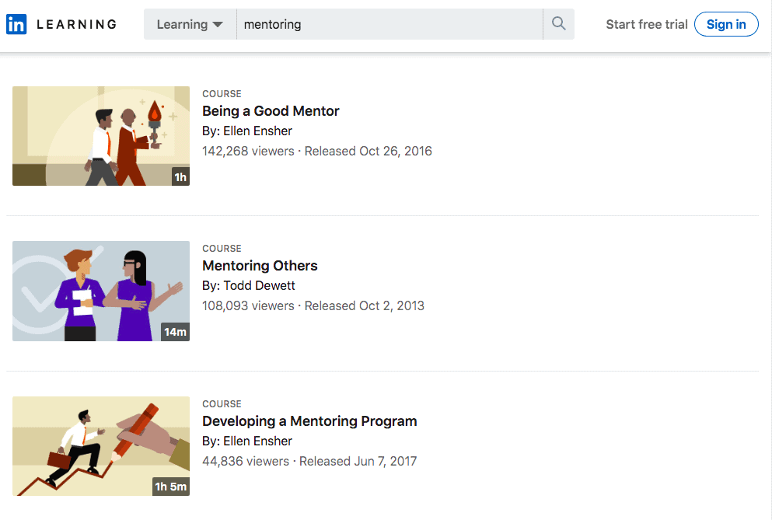Click the Being a Good Mentor thumbnail
The height and width of the screenshot is (520, 772).
point(100,136)
